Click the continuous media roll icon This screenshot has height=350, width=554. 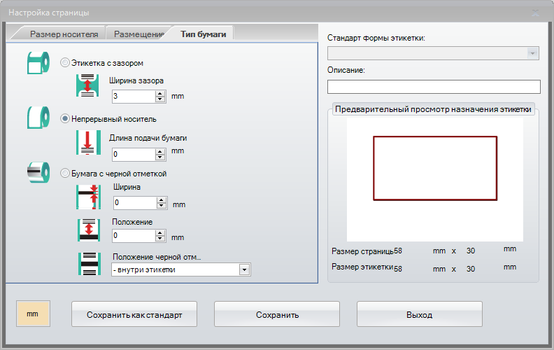coord(38,118)
